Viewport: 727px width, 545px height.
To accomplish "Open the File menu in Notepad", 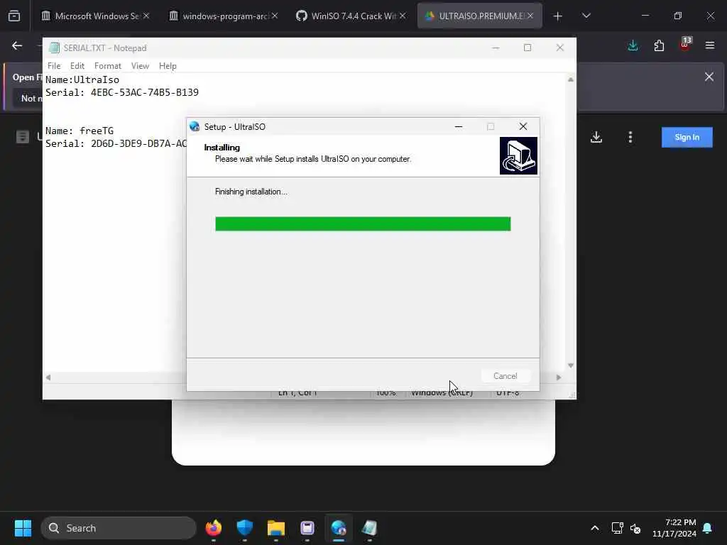I will [54, 66].
